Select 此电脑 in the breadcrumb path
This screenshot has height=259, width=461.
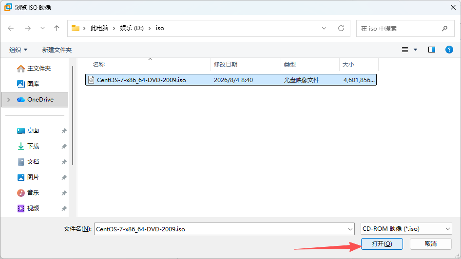coord(99,28)
